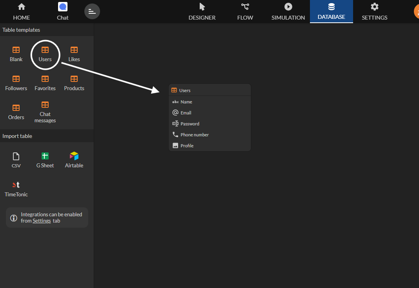Import a table from CSV

[16, 160]
